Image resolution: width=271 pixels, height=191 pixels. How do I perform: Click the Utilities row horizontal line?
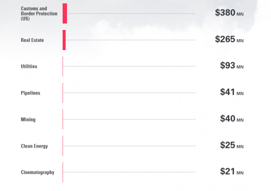pyautogui.click(x=129, y=66)
